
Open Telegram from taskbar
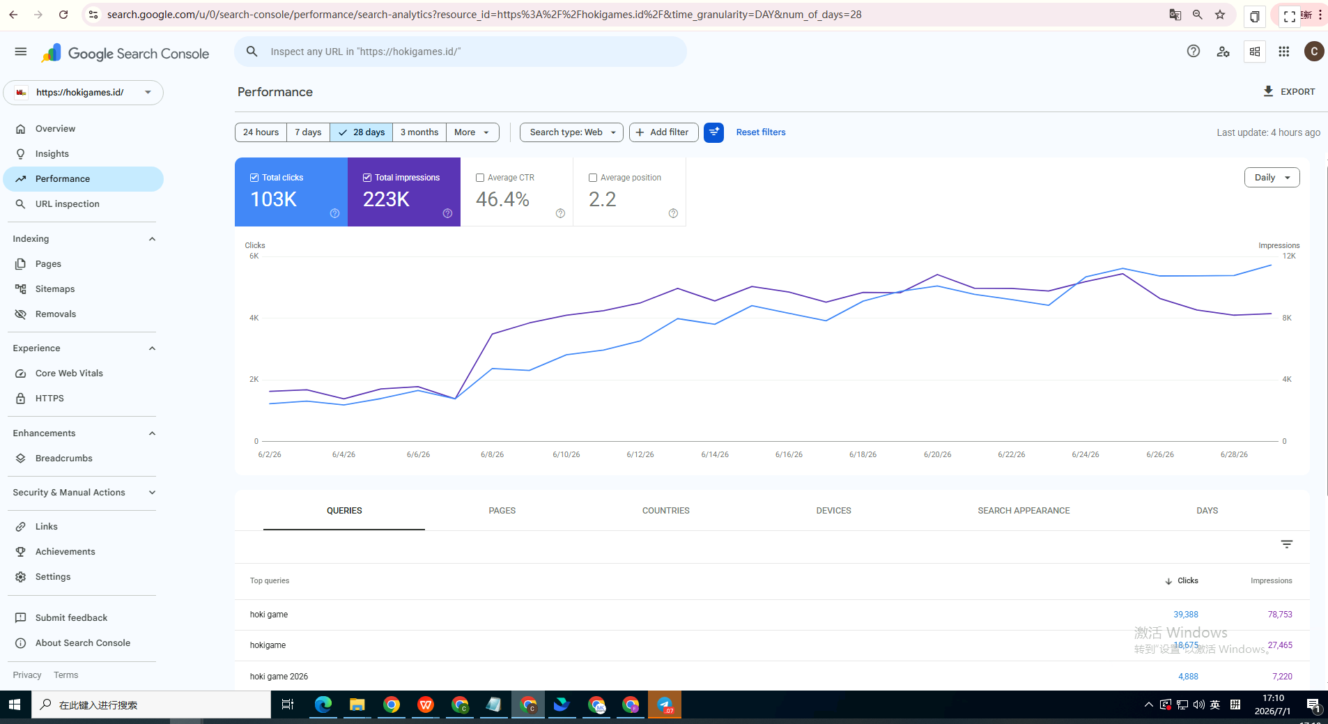[665, 704]
